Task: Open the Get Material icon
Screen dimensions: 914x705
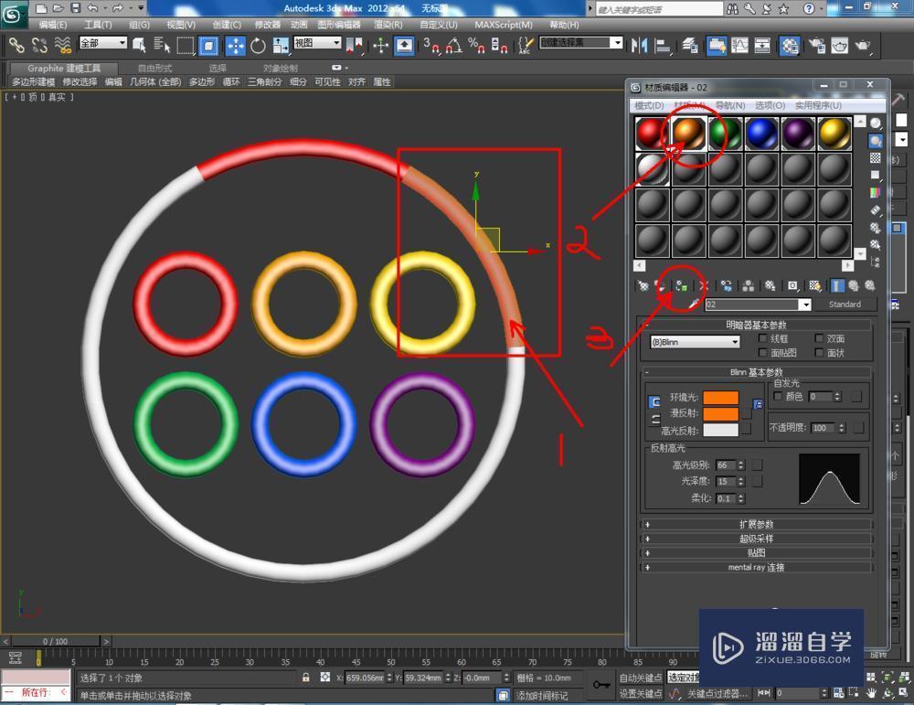Action: point(641,285)
